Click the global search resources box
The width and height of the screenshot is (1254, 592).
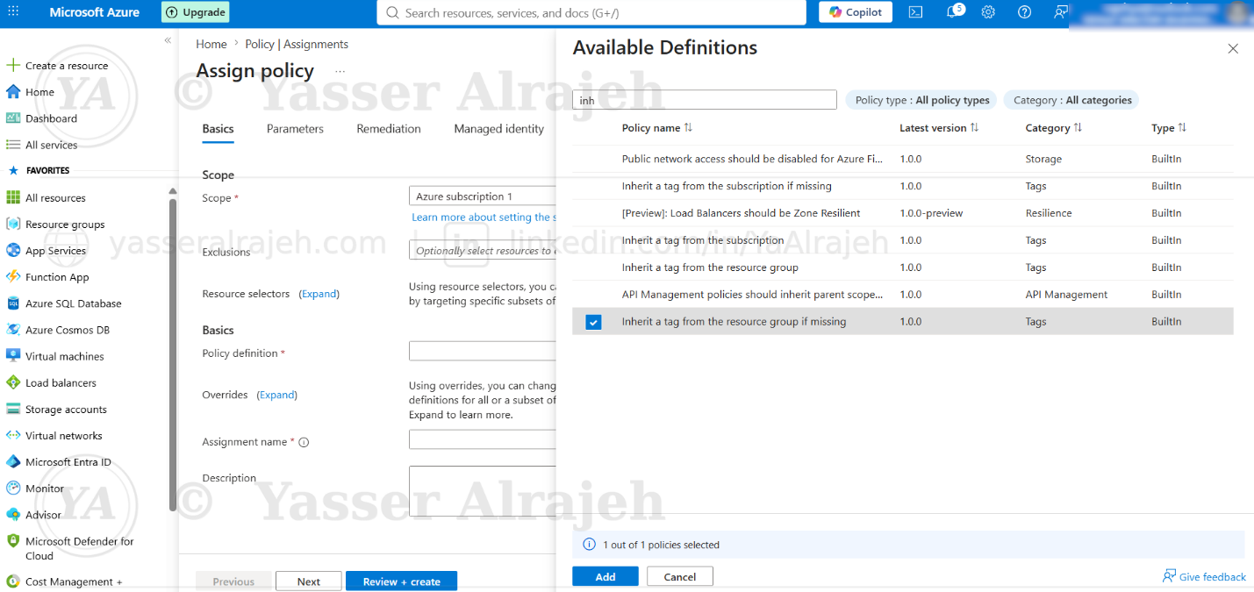591,12
